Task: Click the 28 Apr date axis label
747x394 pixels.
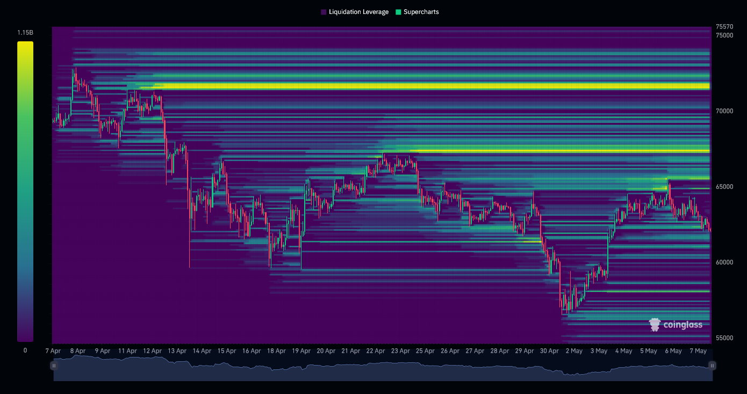Action: pyautogui.click(x=500, y=351)
